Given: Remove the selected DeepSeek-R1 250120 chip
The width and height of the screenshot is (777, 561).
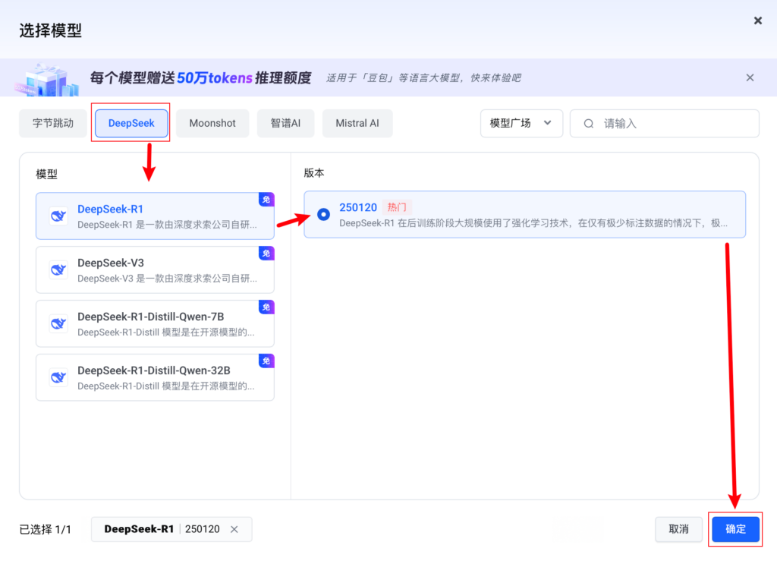Looking at the screenshot, I should (234, 529).
